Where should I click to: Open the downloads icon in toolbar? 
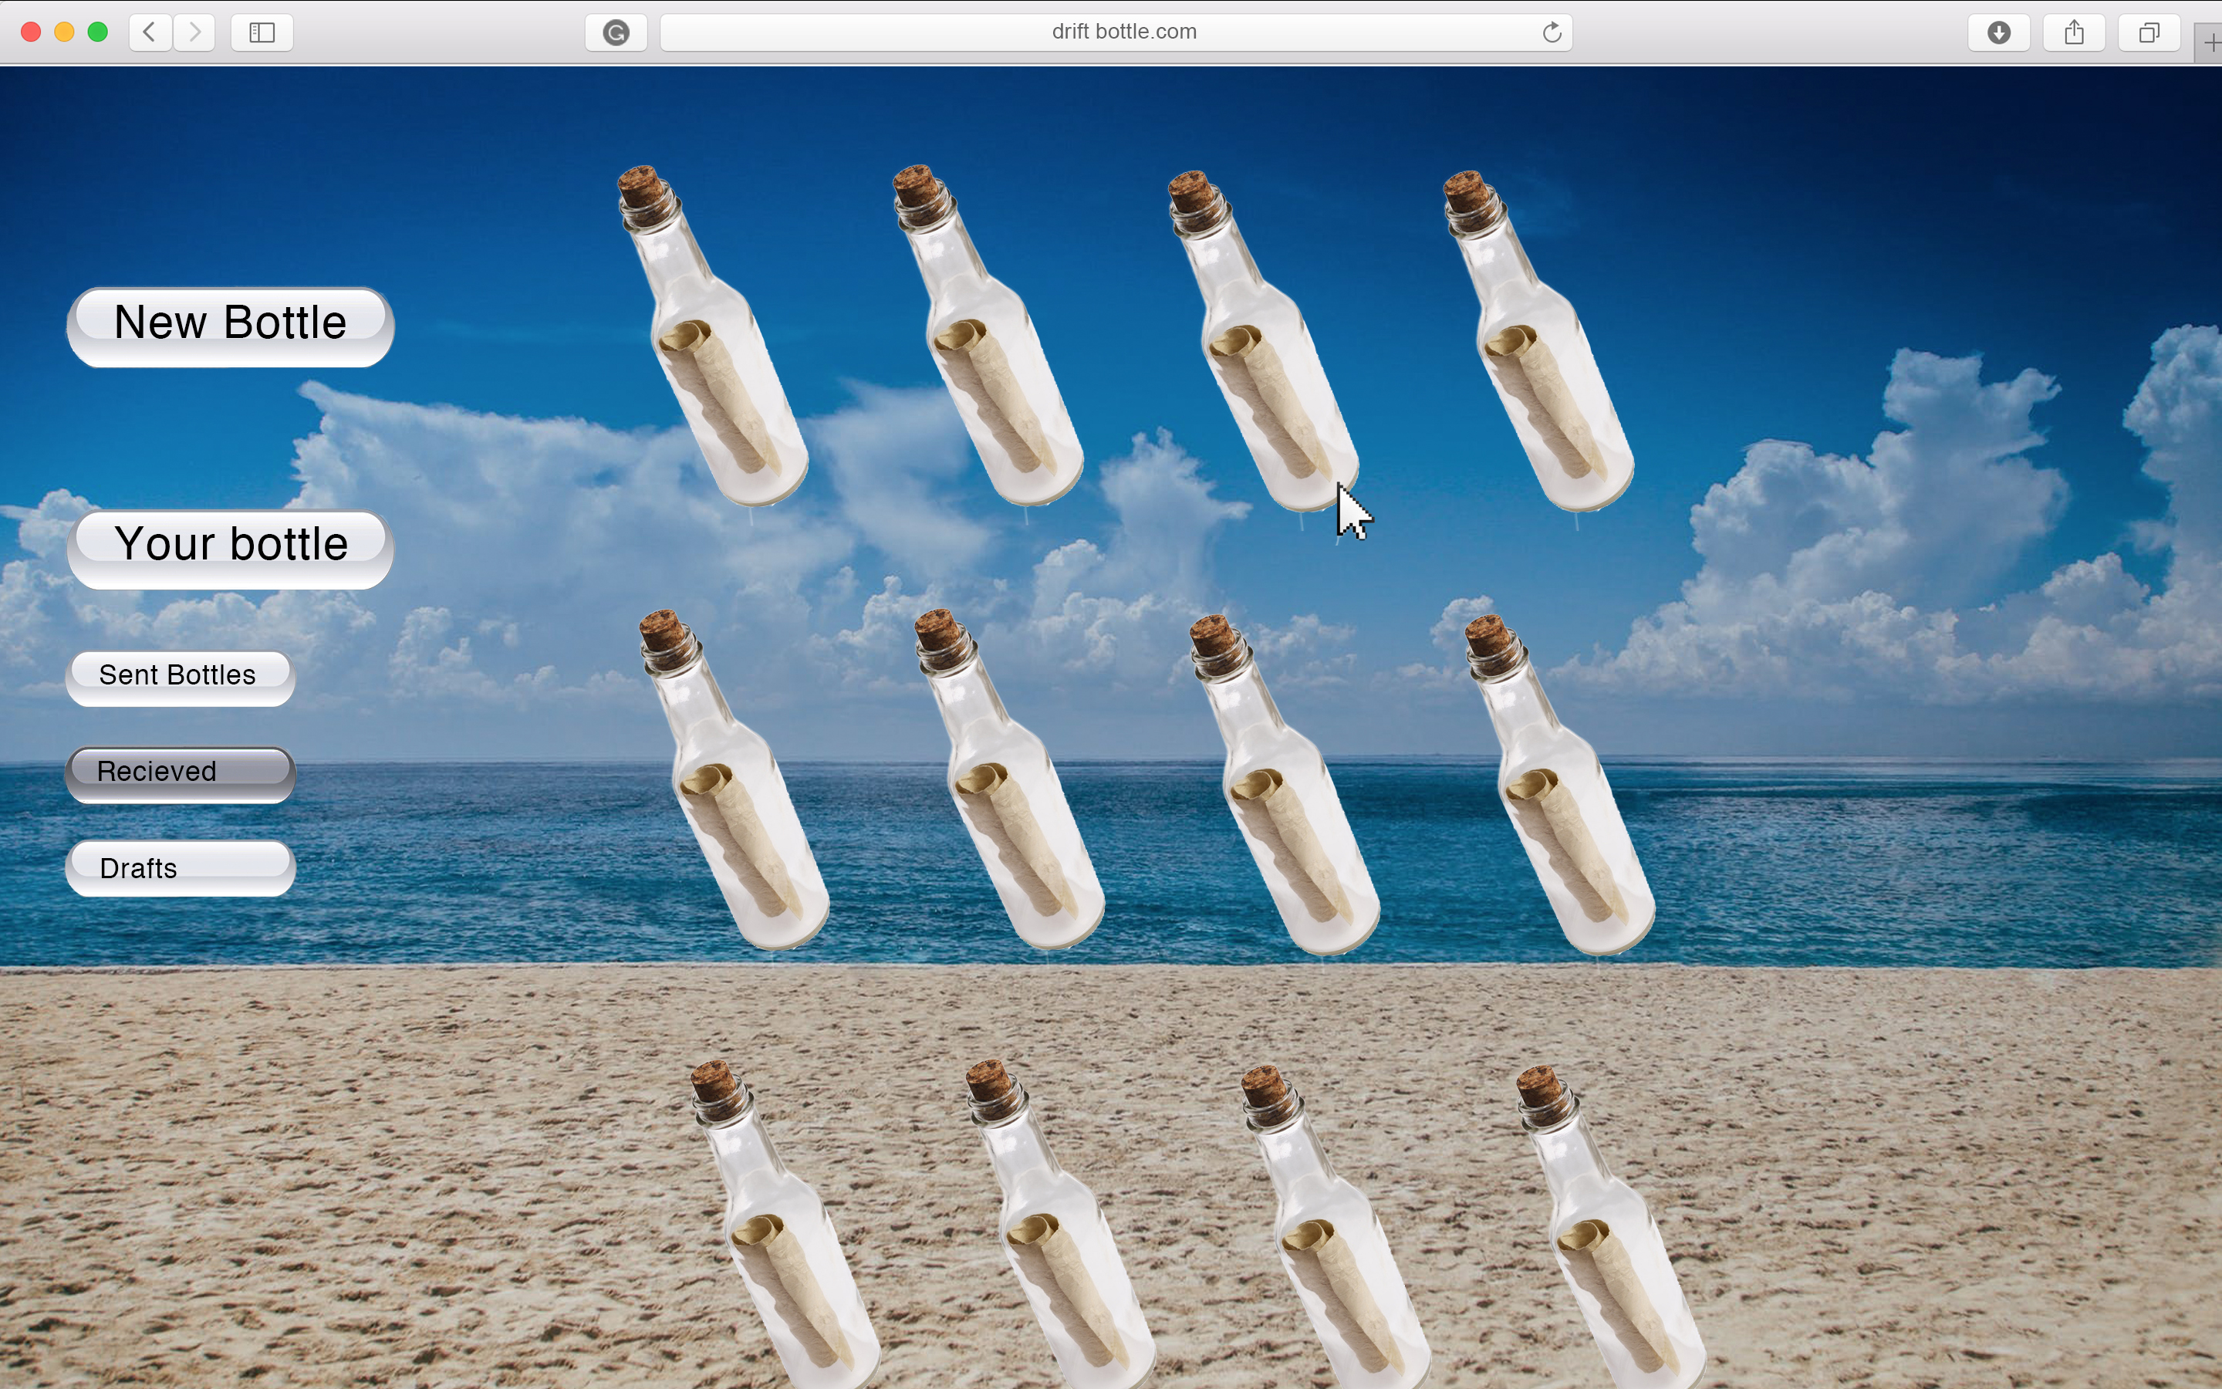(1998, 32)
